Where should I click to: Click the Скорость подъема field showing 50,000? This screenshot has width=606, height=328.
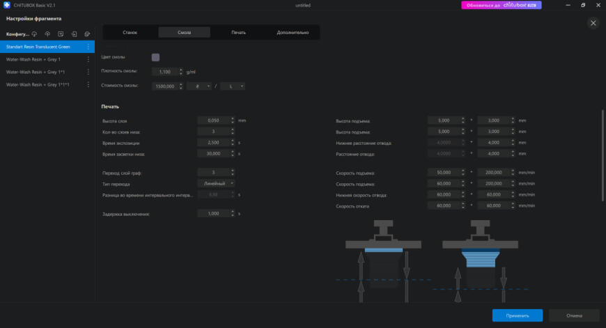point(444,172)
